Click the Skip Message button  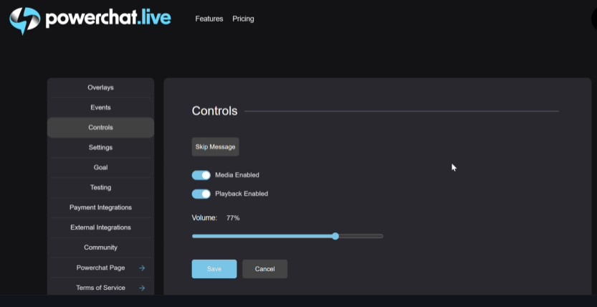[215, 146]
